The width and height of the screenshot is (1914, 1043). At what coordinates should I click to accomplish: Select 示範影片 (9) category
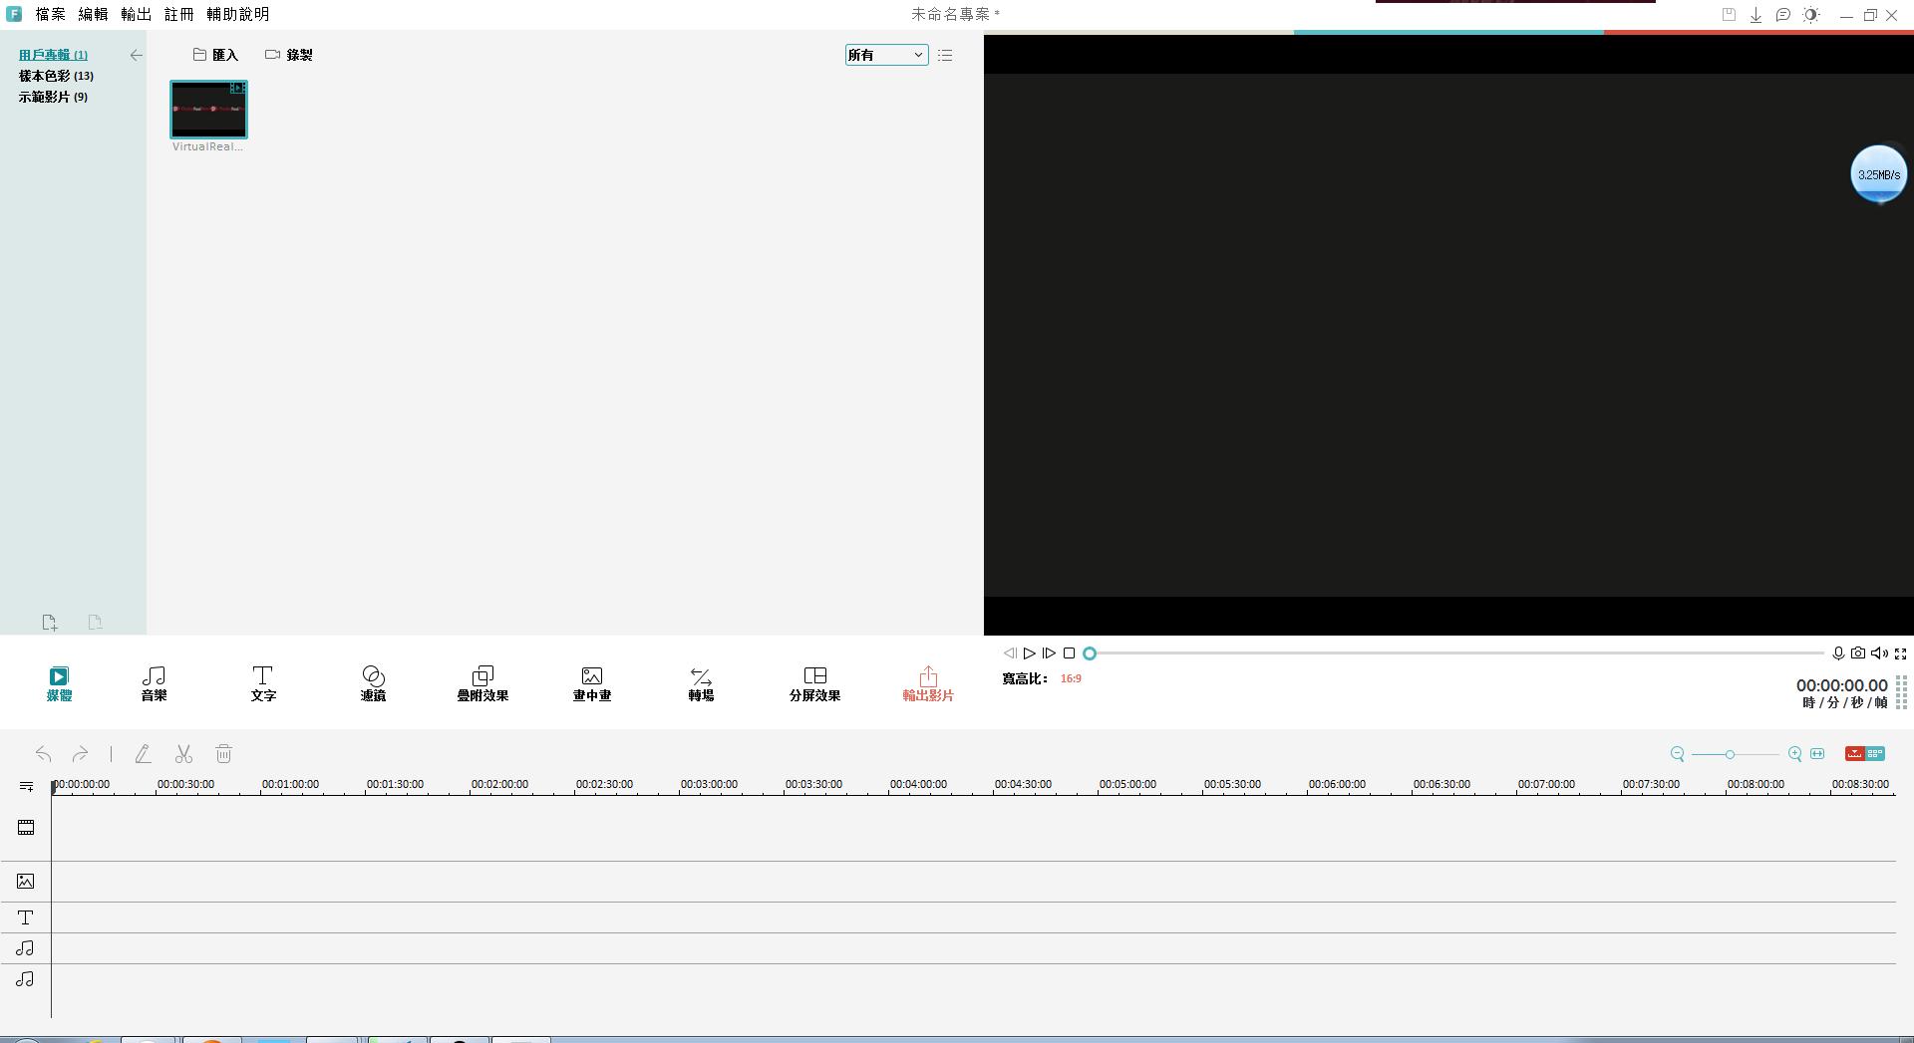[53, 97]
